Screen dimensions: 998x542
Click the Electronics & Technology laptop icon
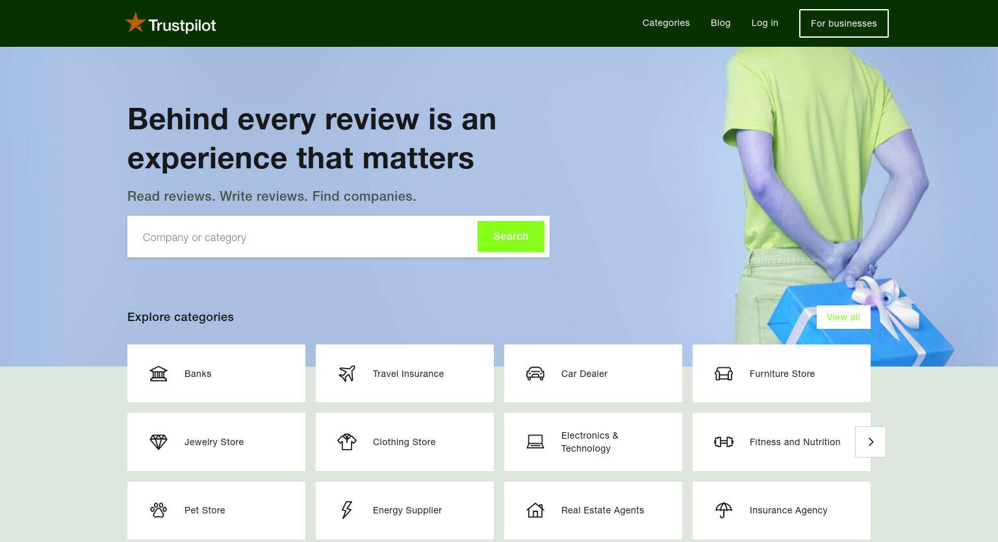click(535, 442)
